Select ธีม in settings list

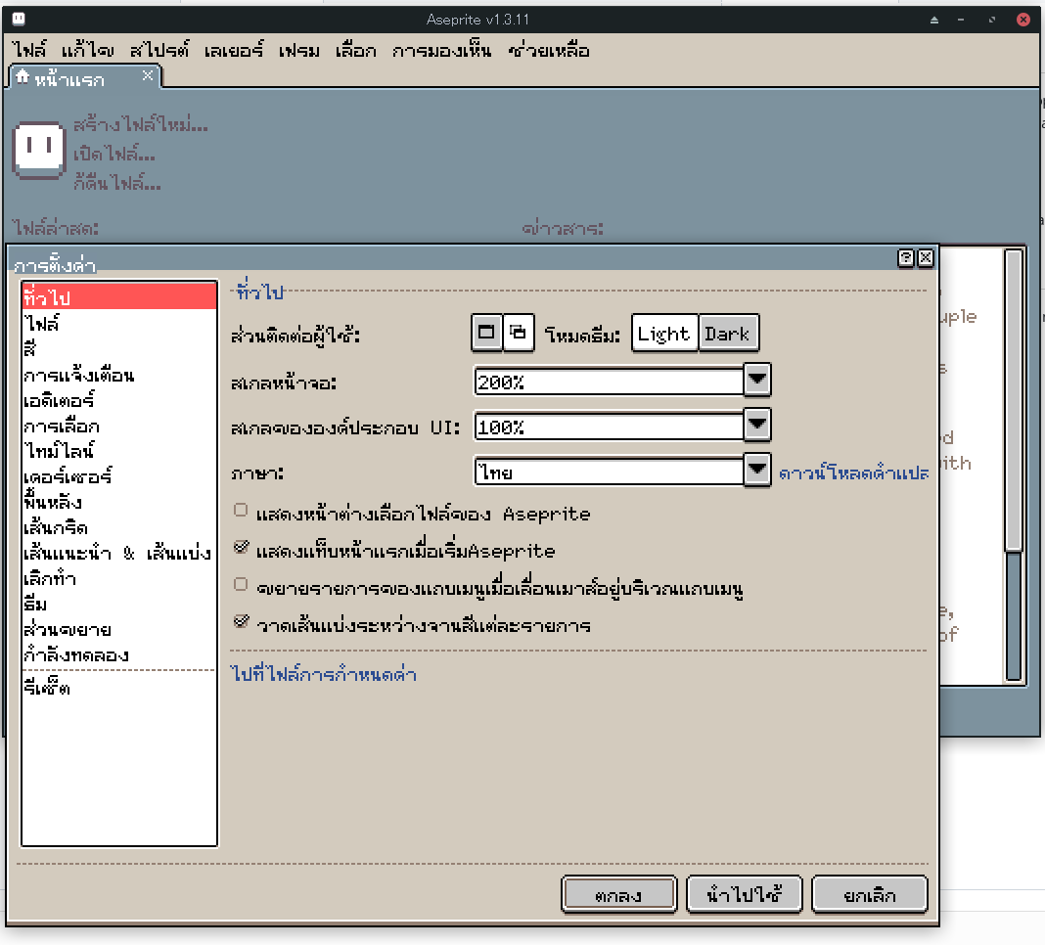[119, 604]
